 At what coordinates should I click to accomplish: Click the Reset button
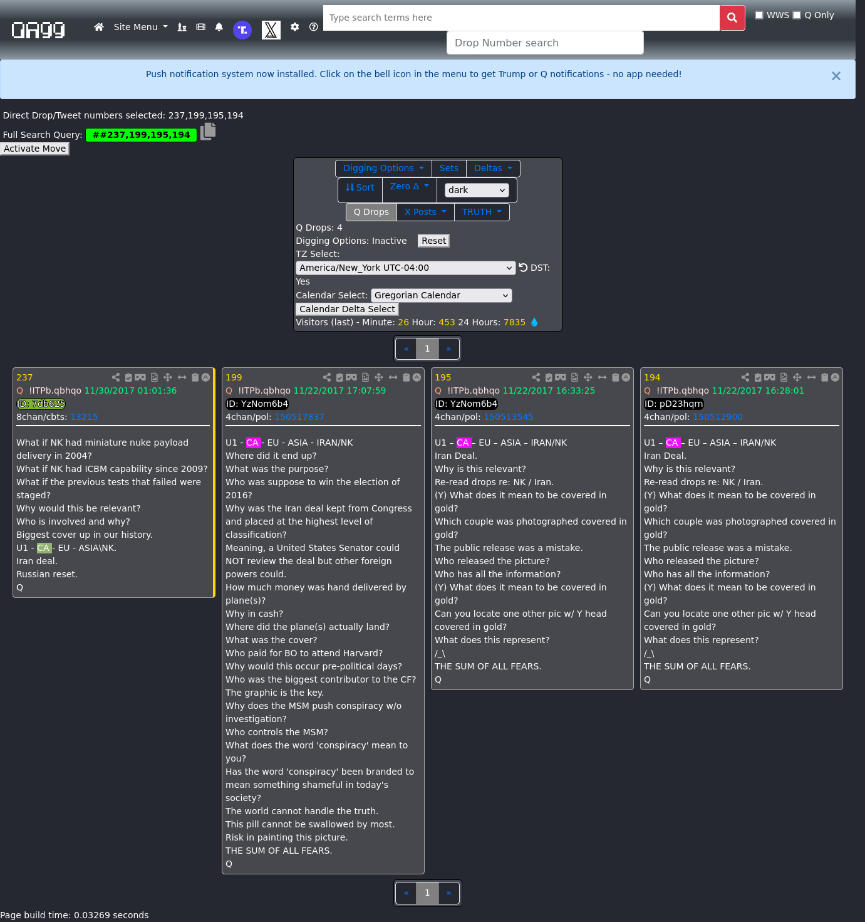point(433,241)
